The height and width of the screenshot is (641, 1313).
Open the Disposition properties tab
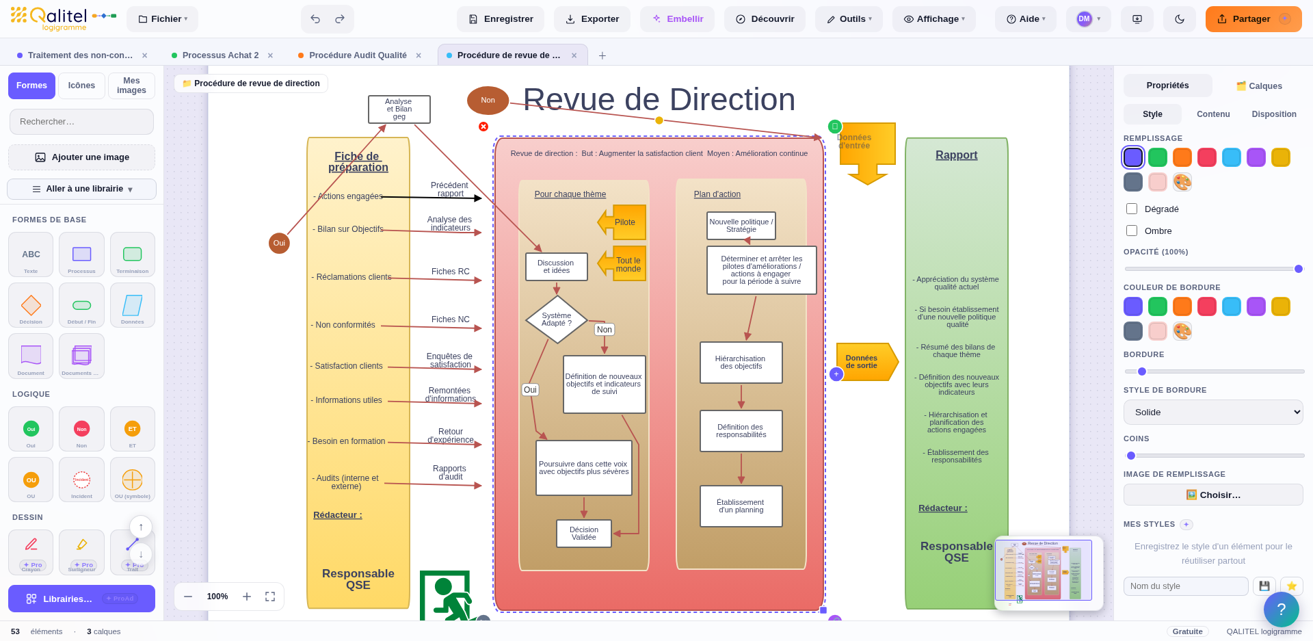tap(1274, 114)
